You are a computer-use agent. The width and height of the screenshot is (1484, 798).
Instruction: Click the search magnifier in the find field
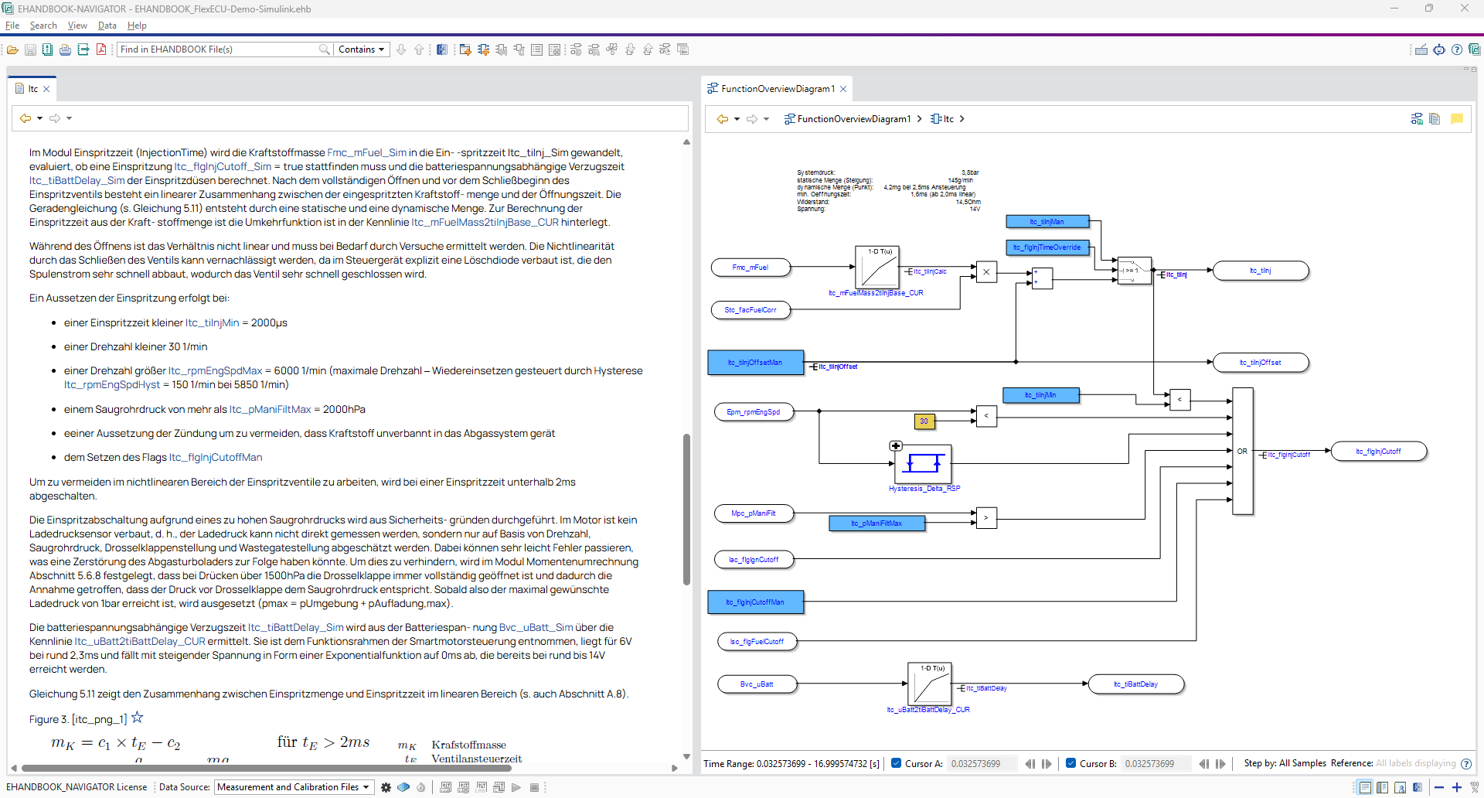(325, 49)
